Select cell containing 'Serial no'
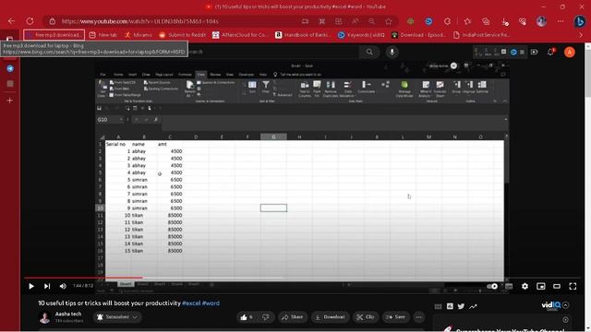591x332 pixels. tap(118, 144)
